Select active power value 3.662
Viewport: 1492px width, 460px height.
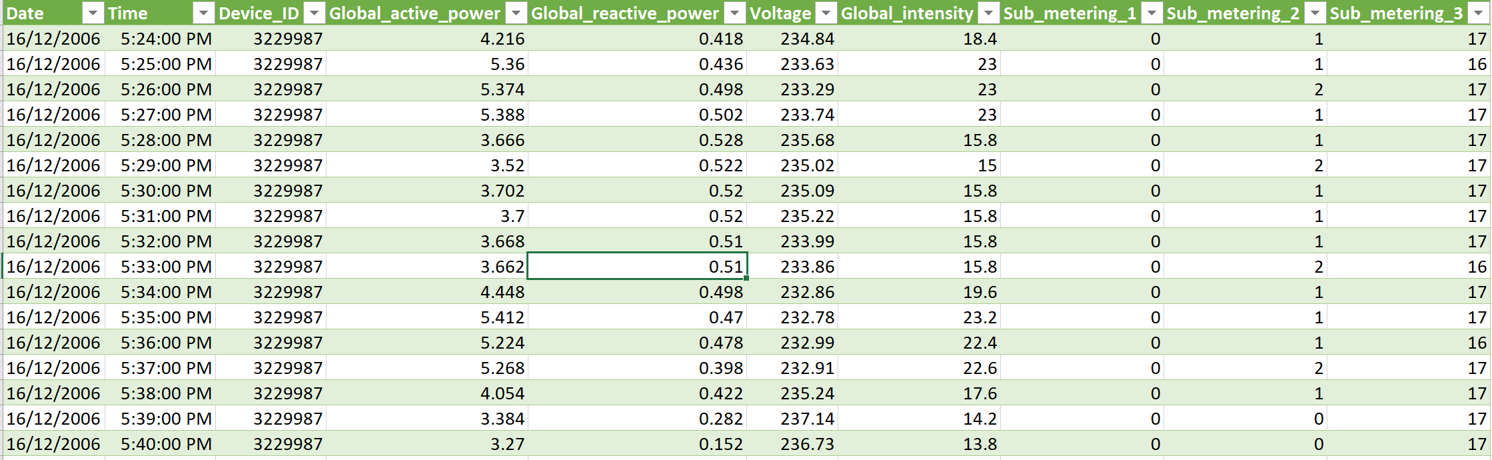pyautogui.click(x=426, y=267)
